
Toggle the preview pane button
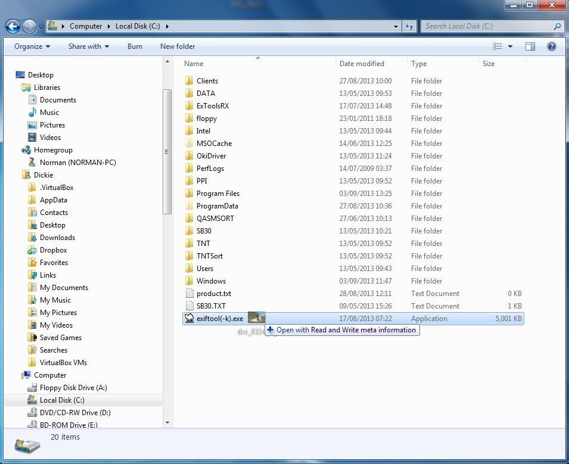click(530, 46)
